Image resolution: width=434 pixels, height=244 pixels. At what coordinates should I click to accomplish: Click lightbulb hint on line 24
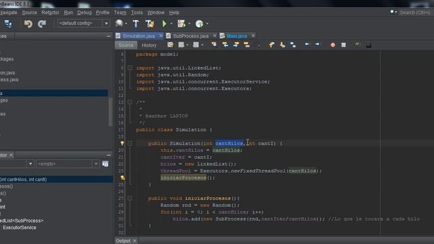[122, 178]
